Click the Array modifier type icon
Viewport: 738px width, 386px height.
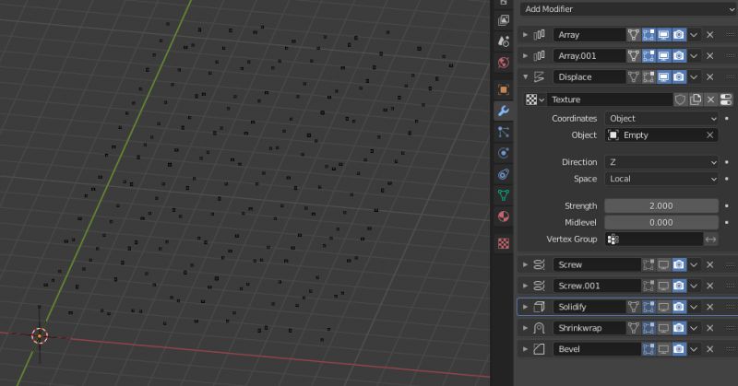[x=539, y=35]
